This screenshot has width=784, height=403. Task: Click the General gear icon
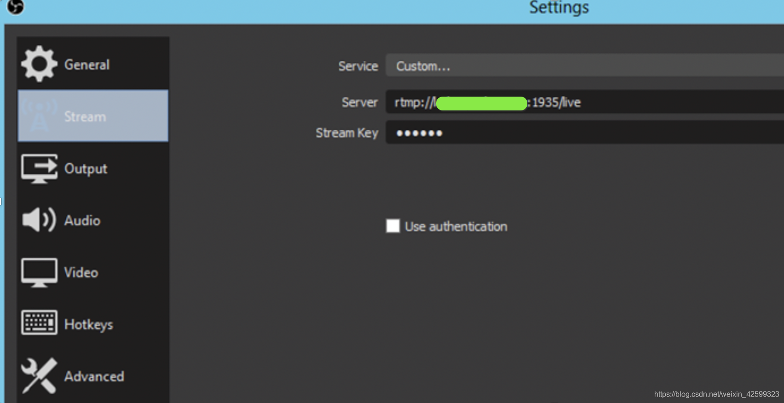[39, 64]
